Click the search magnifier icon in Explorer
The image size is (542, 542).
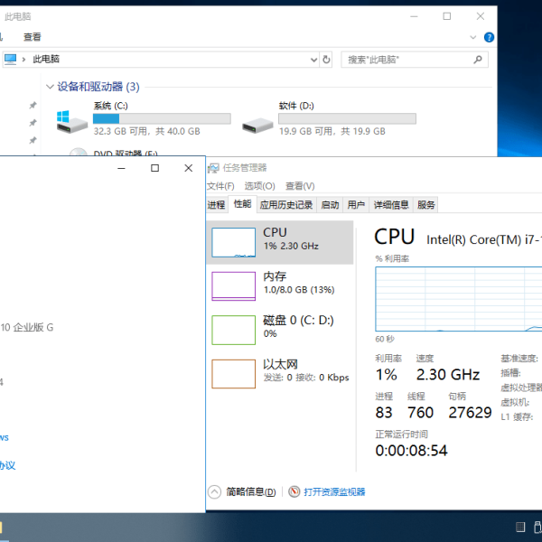(477, 60)
